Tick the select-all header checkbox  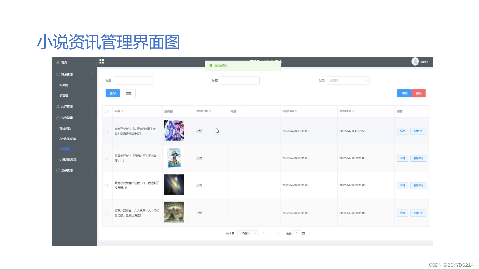pos(106,111)
